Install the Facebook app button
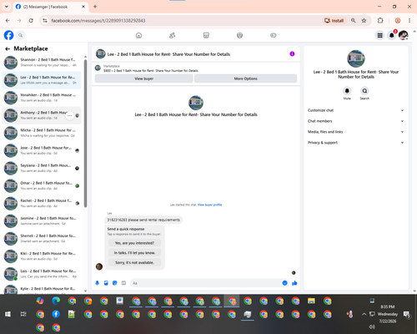 [x=334, y=21]
